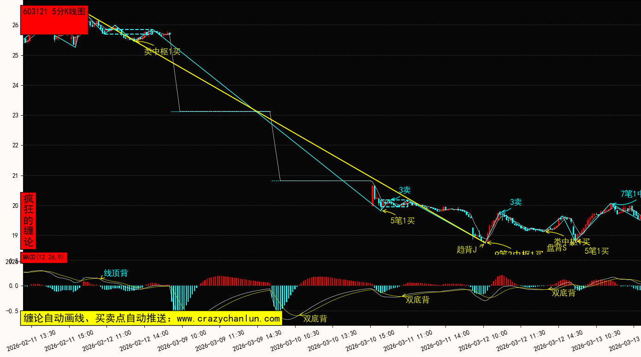Select the 8笔2中枢1买 buy point label
This screenshot has height=357, width=641.
point(519,253)
